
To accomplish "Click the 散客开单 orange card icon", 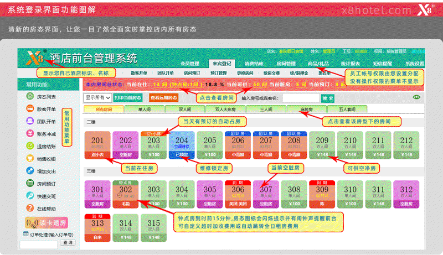I will pos(30,108).
